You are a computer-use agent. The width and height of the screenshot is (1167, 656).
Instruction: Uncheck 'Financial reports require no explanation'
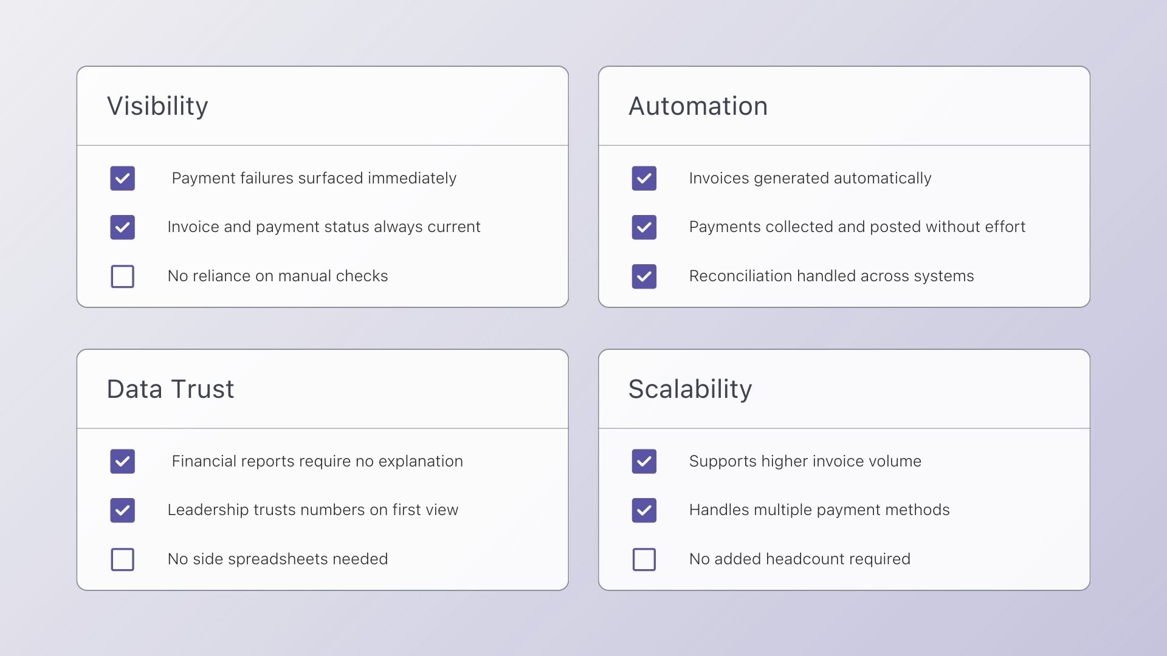pos(122,462)
